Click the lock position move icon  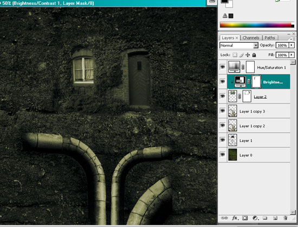248,55
